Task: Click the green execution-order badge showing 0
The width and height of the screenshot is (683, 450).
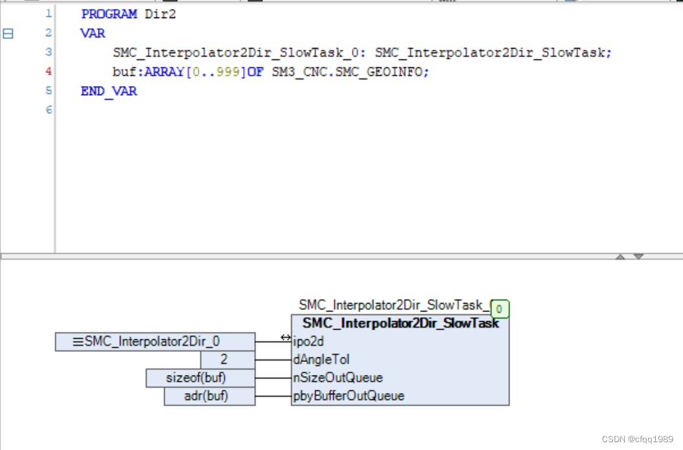Action: [499, 309]
